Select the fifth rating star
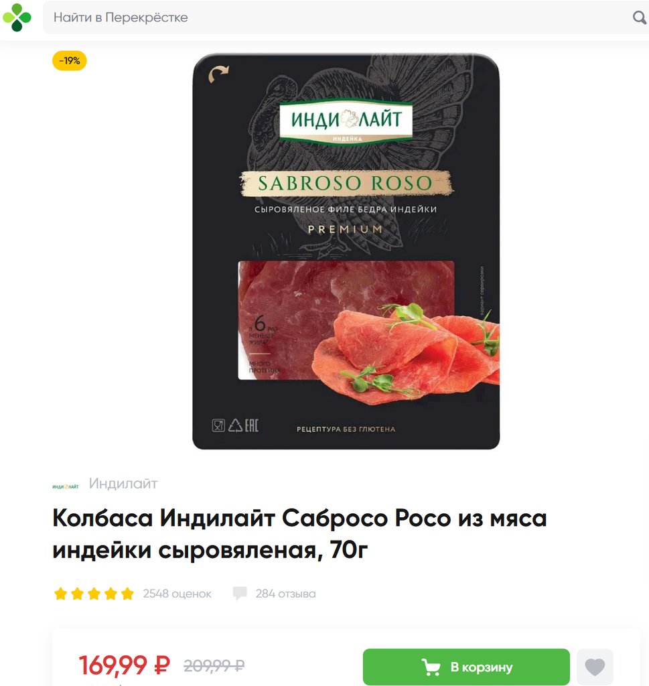The height and width of the screenshot is (686, 649). [127, 594]
